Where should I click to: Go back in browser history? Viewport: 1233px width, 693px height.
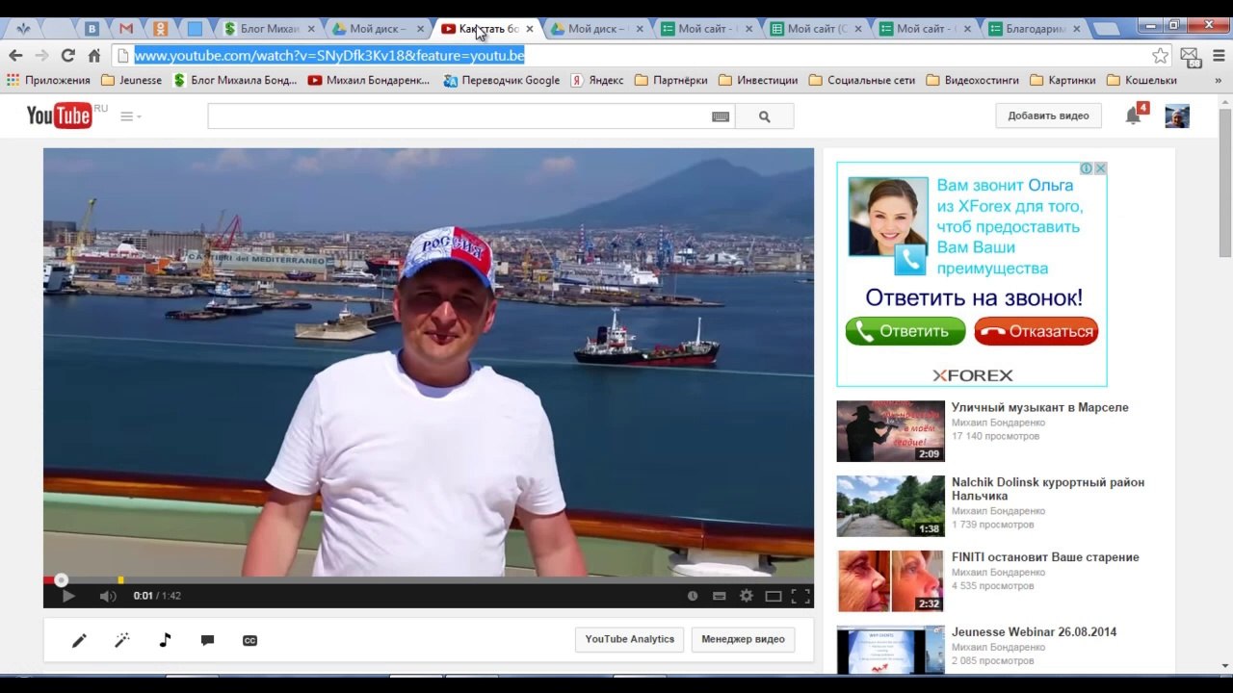point(15,55)
